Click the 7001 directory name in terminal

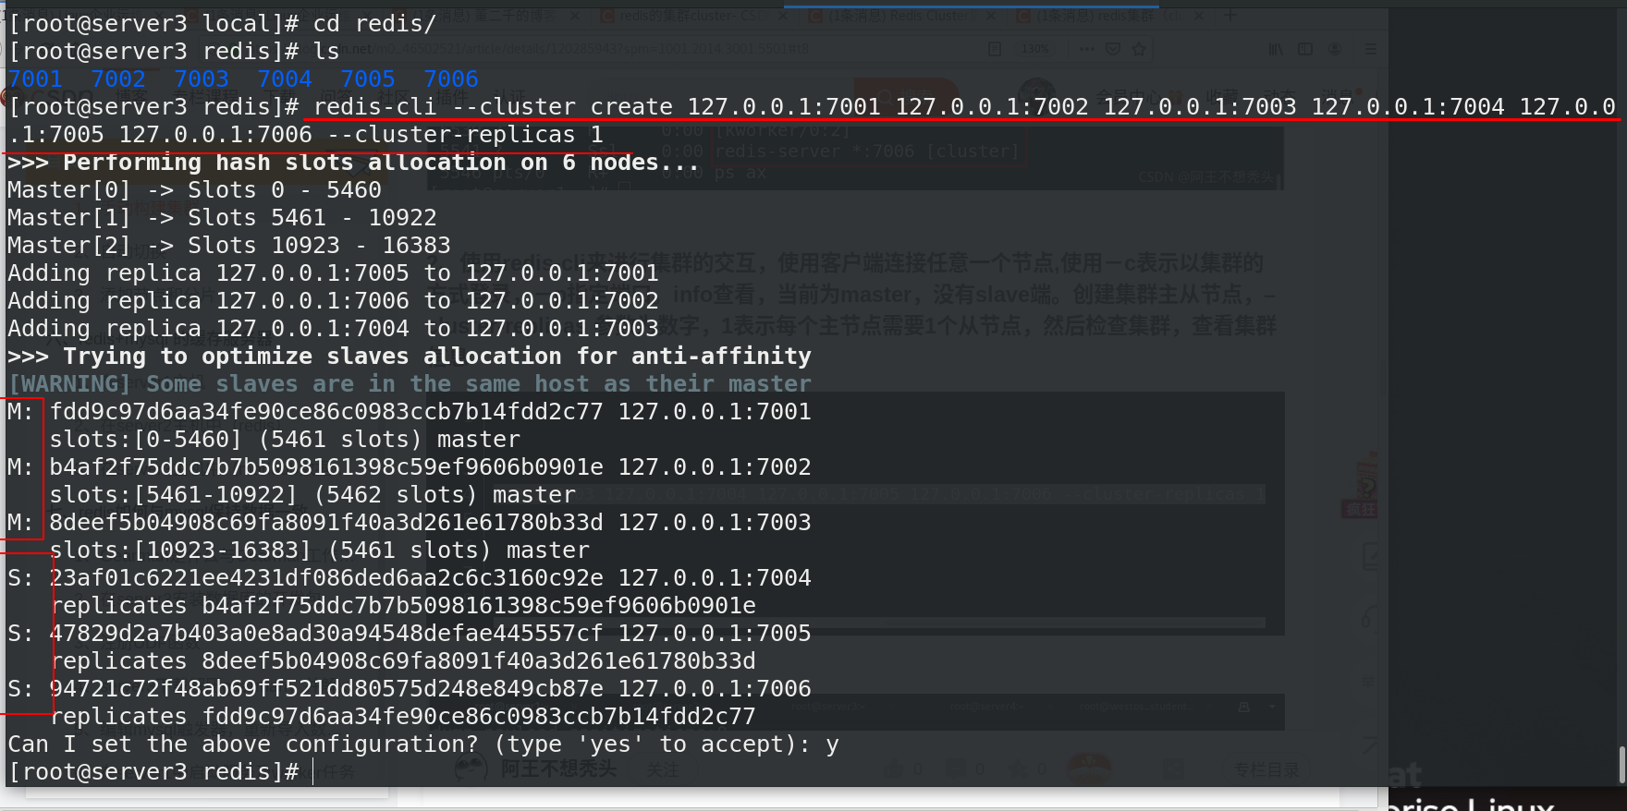(x=35, y=79)
